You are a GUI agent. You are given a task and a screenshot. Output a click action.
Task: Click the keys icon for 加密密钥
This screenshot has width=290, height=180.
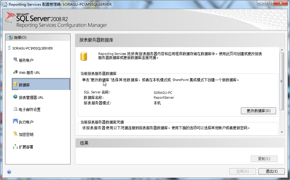tap(15, 134)
